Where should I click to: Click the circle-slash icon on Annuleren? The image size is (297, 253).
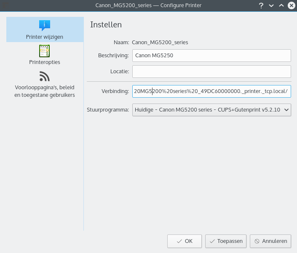[257, 241]
